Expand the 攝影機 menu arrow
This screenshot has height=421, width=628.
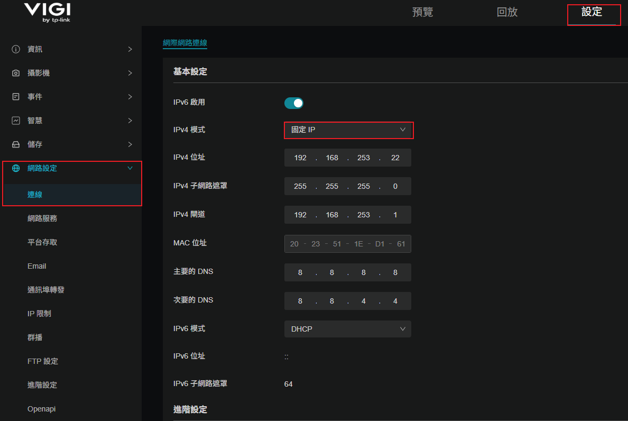pos(130,73)
